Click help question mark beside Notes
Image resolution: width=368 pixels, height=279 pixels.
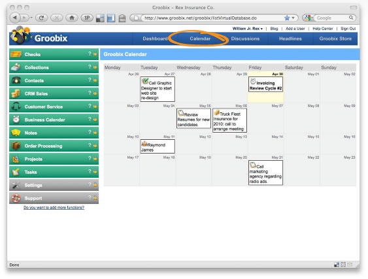90,133
